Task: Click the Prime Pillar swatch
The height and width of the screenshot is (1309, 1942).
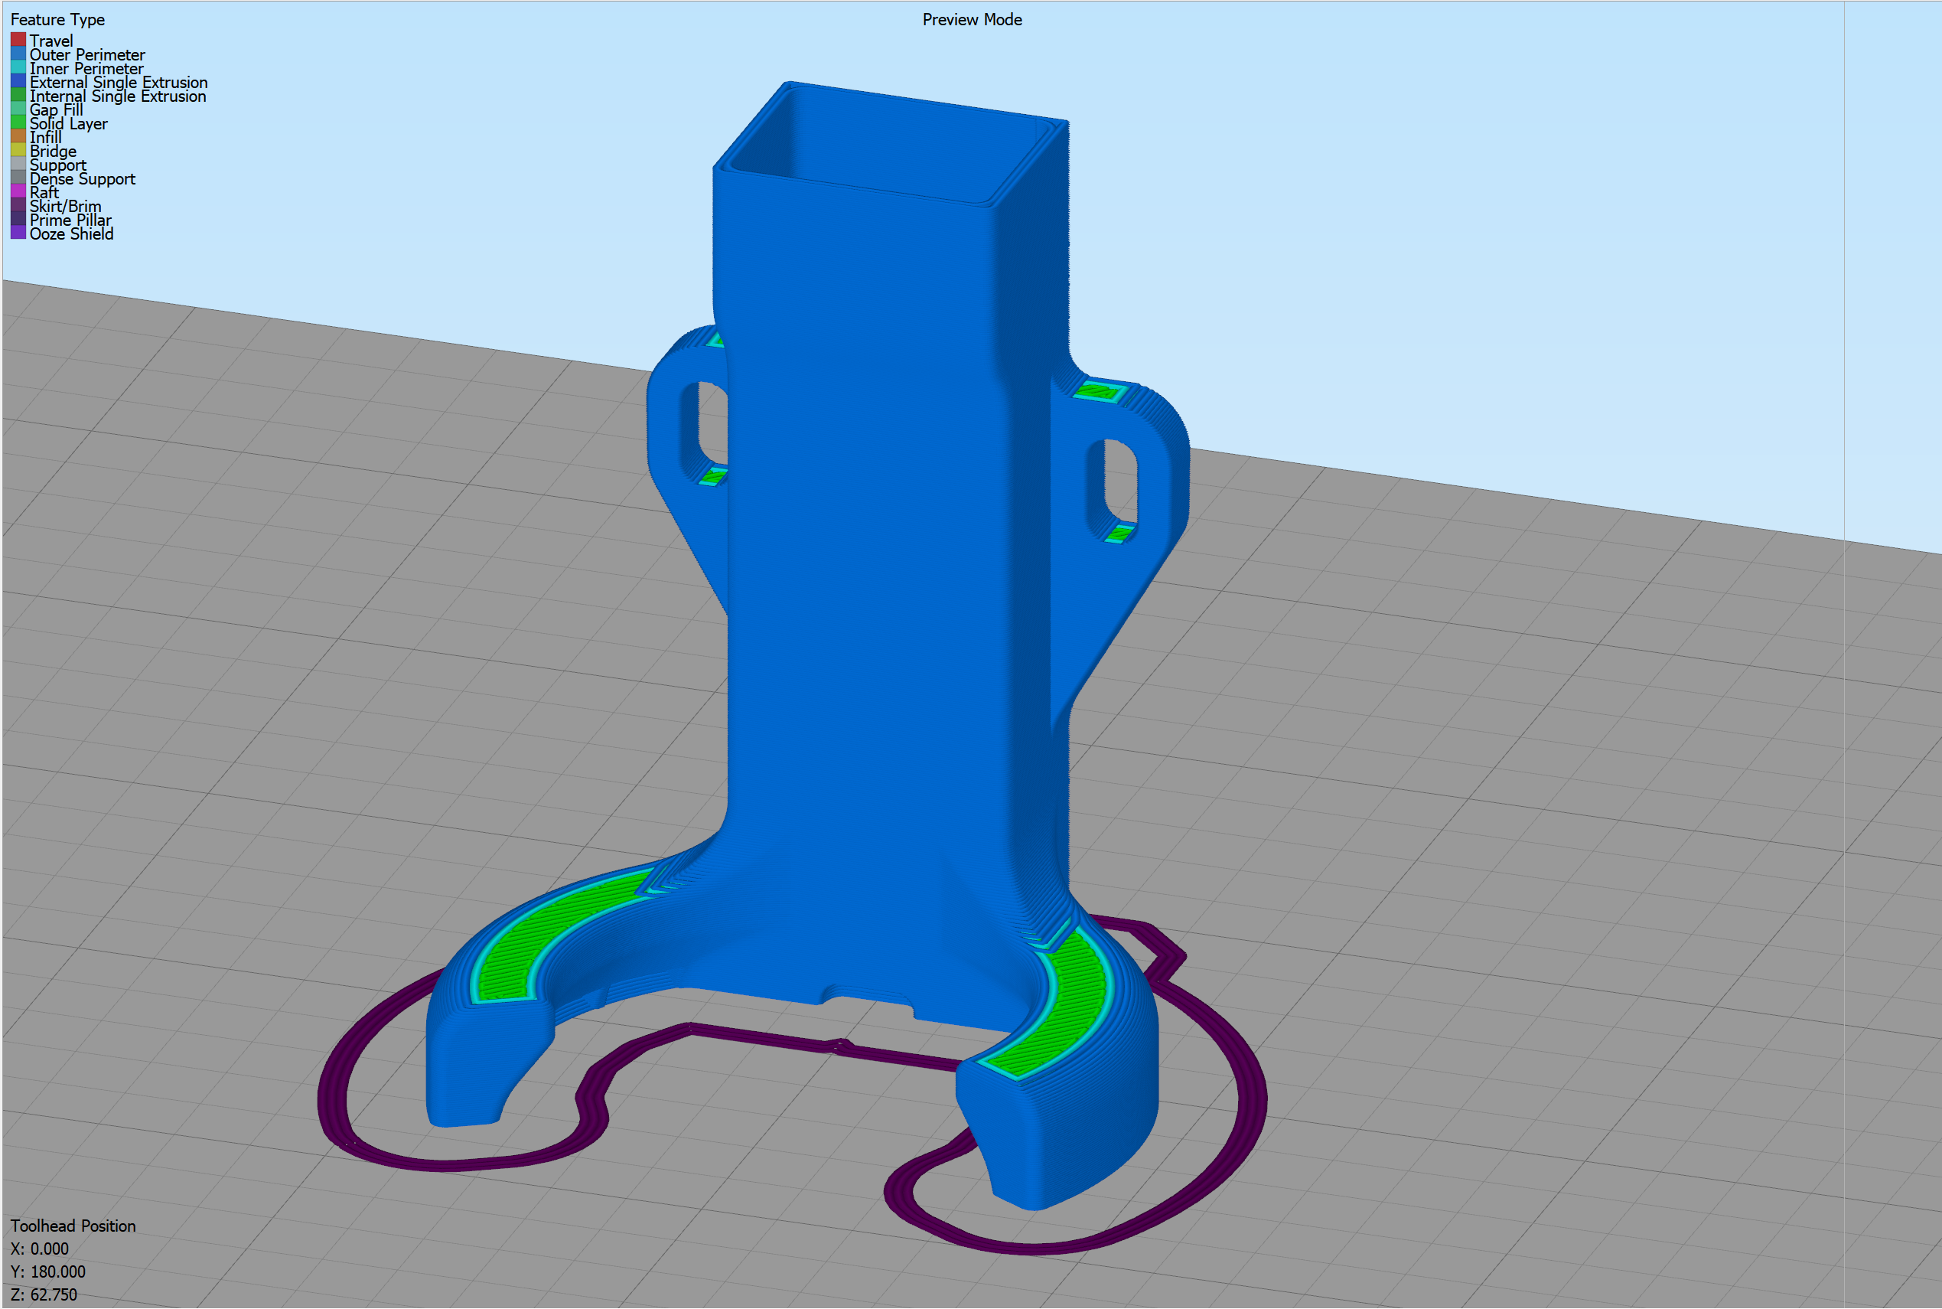Action: [x=18, y=219]
